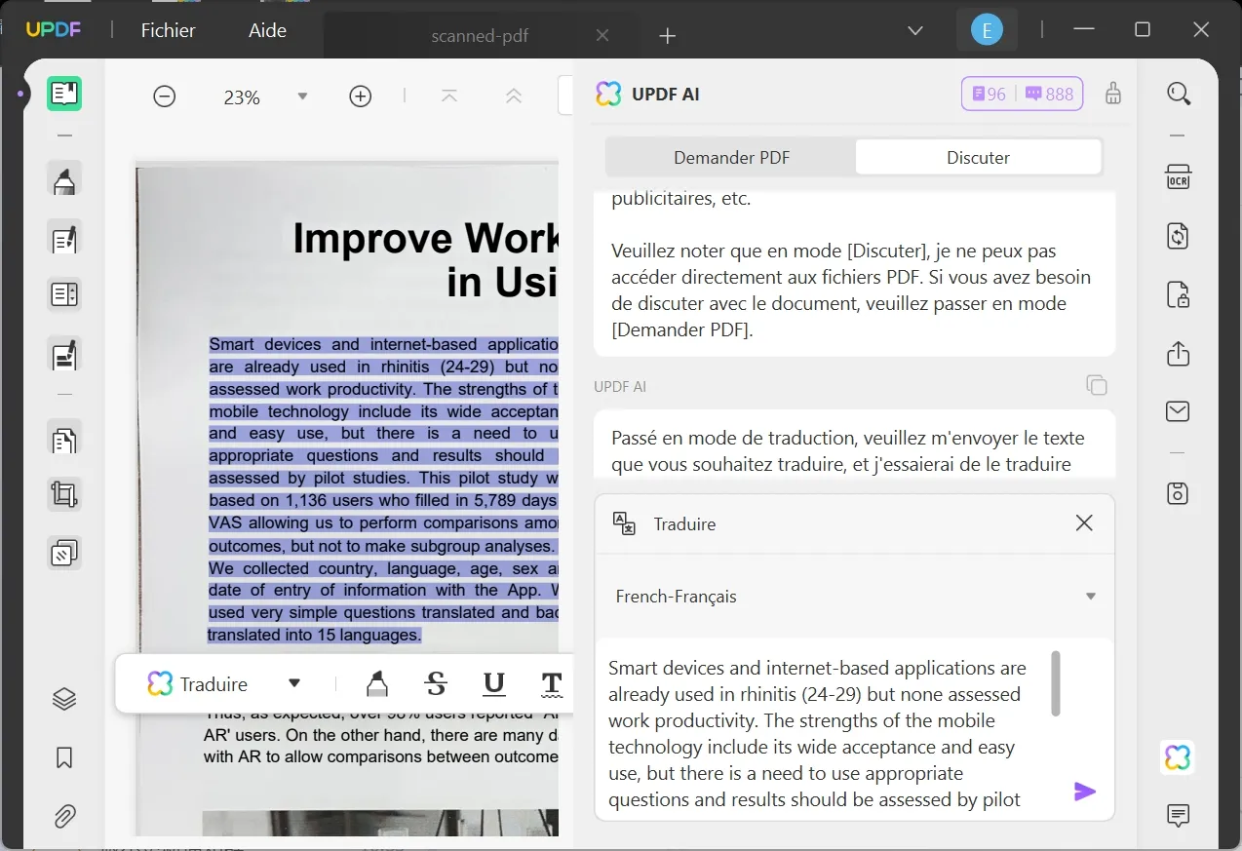Open the Convert PDF icon in right sidebar
This screenshot has height=851, width=1242.
pos(1179,236)
